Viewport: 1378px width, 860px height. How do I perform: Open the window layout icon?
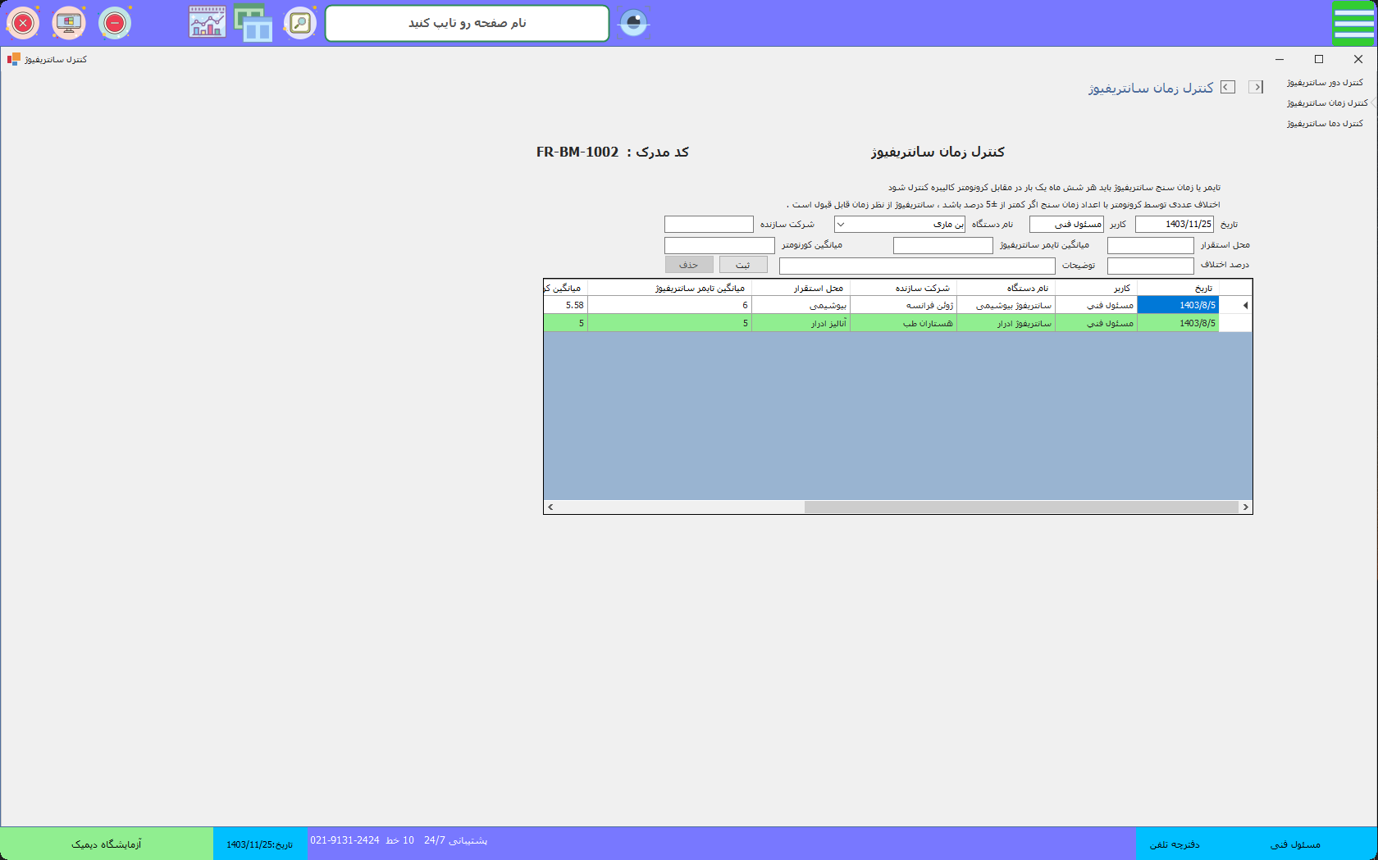click(253, 23)
